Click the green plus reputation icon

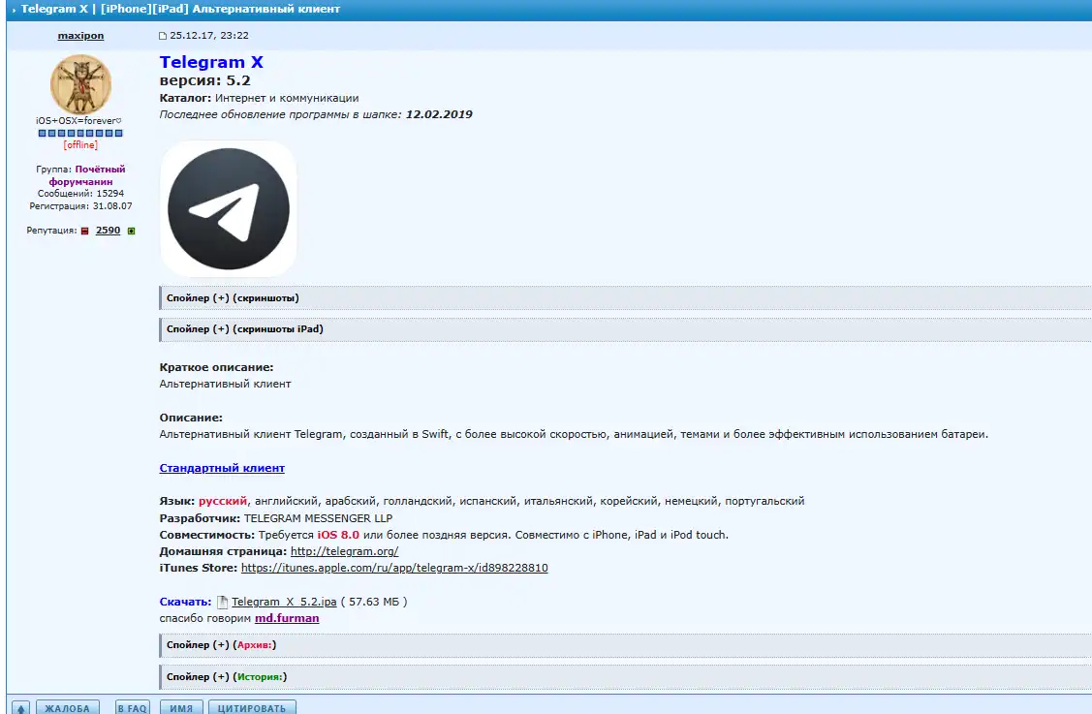pyautogui.click(x=131, y=232)
